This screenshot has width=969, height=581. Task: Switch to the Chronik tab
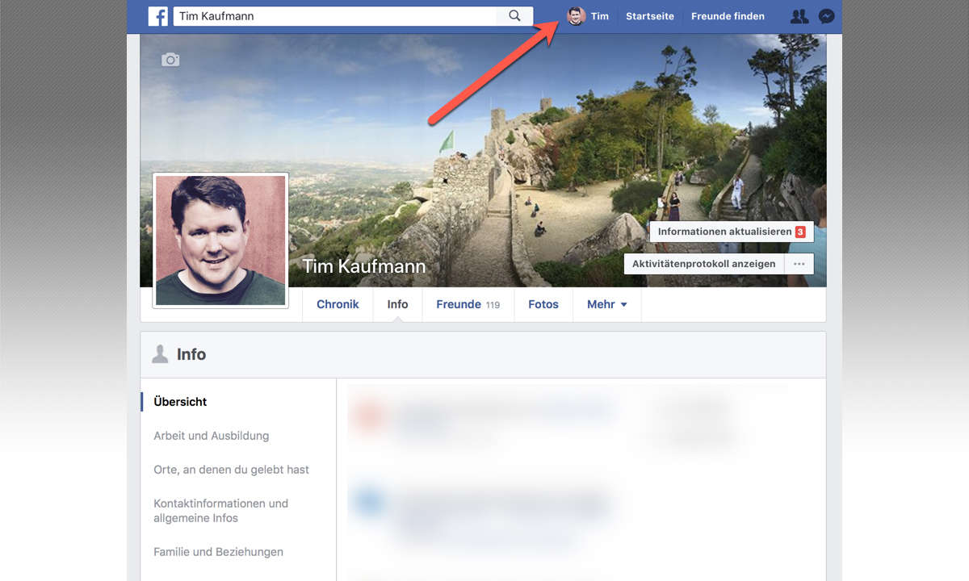point(338,304)
